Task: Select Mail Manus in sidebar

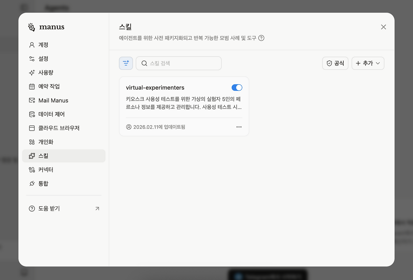Action: pos(64,100)
